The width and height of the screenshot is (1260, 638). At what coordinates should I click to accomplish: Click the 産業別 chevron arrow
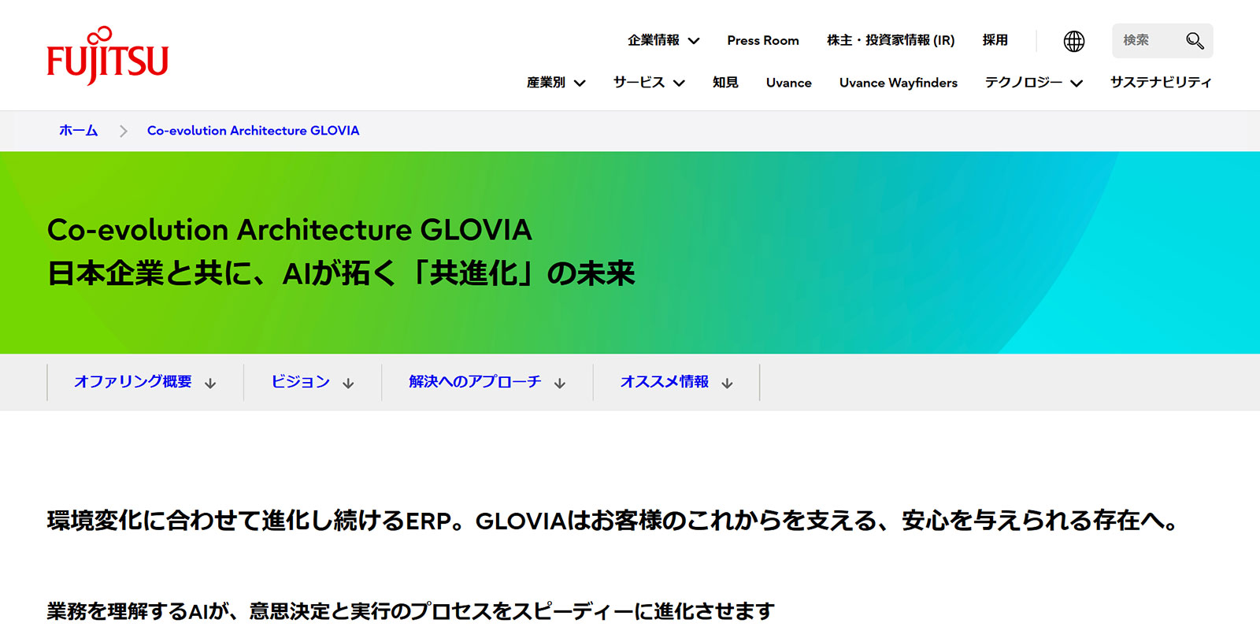[x=580, y=83]
